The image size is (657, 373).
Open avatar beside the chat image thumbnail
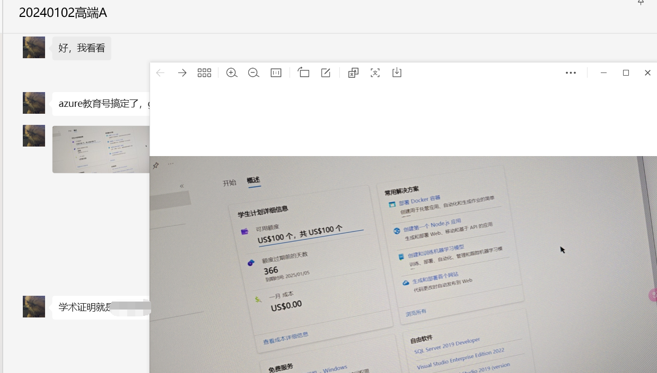(x=34, y=135)
